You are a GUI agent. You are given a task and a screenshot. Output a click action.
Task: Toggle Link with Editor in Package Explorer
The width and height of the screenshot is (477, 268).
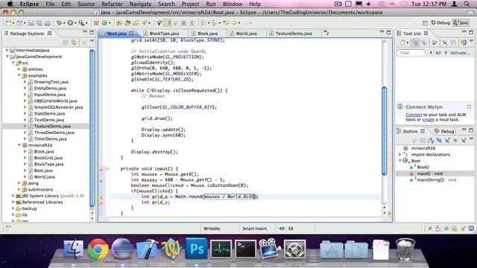click(x=74, y=42)
